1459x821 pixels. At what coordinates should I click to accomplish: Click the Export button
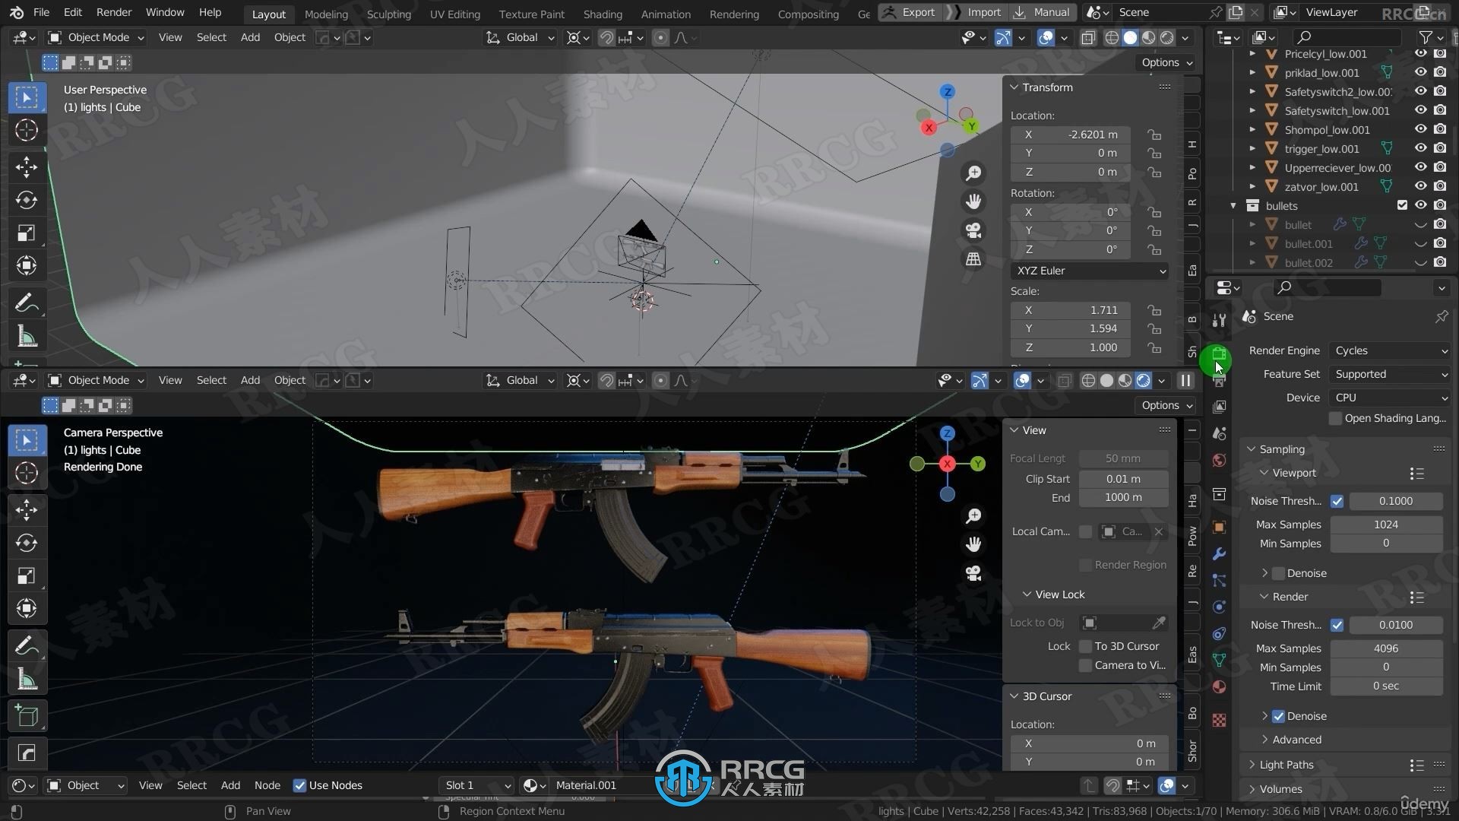click(910, 12)
